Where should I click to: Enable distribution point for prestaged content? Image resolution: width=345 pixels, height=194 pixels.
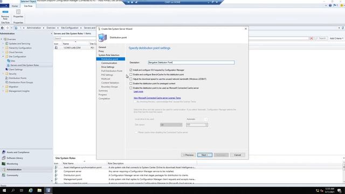pos(131,84)
